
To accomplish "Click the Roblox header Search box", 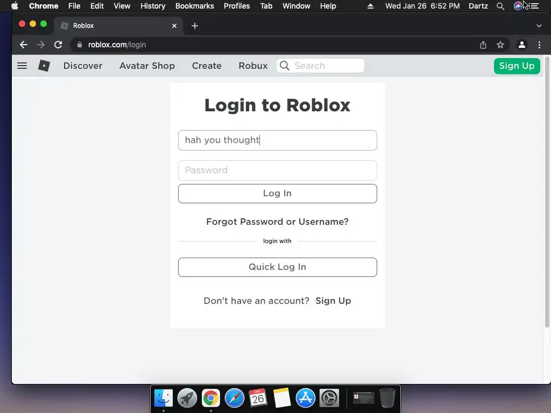I will (321, 66).
